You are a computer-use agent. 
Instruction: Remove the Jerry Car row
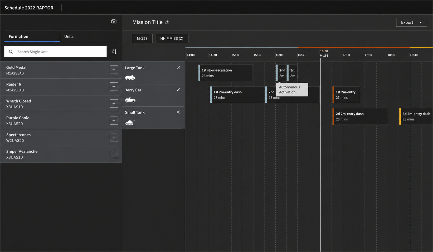pyautogui.click(x=178, y=90)
